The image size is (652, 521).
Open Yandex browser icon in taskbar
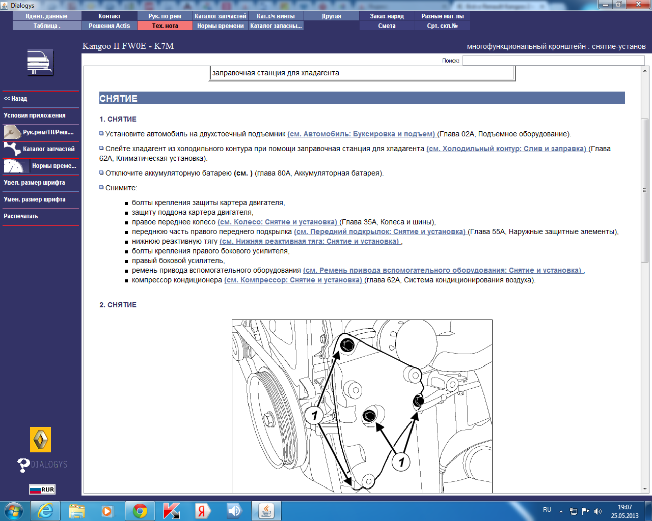[x=202, y=511]
